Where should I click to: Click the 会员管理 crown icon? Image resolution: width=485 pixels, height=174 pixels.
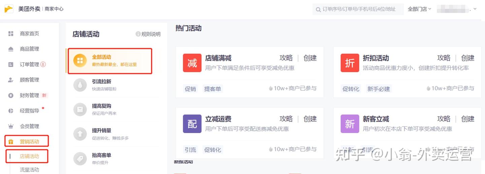click(11, 126)
